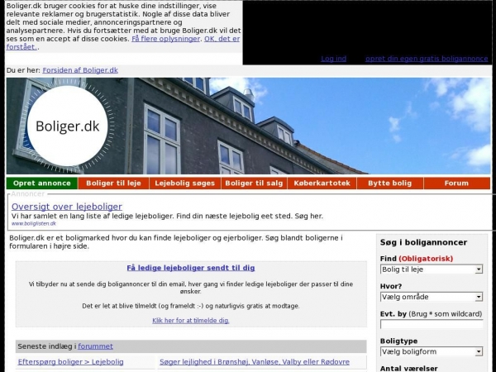The image size is (496, 372).
Task: Click the 'Antal værelser' label
Action: tap(408, 369)
